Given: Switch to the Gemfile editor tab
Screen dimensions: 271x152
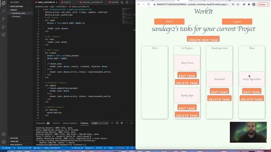Looking at the screenshot, I should click(x=113, y=2).
